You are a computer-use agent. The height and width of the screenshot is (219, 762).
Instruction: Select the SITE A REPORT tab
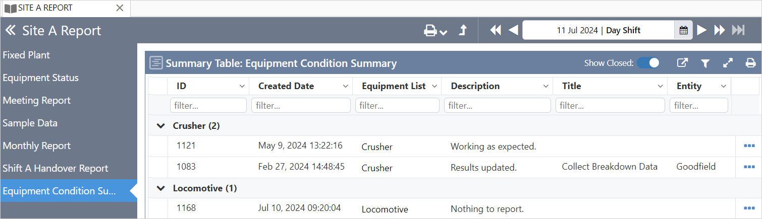[x=45, y=8]
